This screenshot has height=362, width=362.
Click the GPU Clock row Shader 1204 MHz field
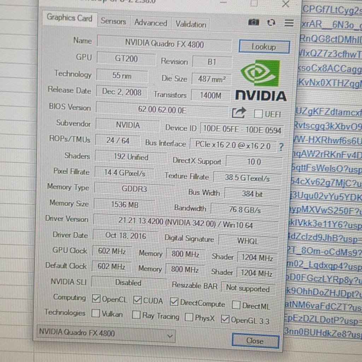pyautogui.click(x=257, y=257)
